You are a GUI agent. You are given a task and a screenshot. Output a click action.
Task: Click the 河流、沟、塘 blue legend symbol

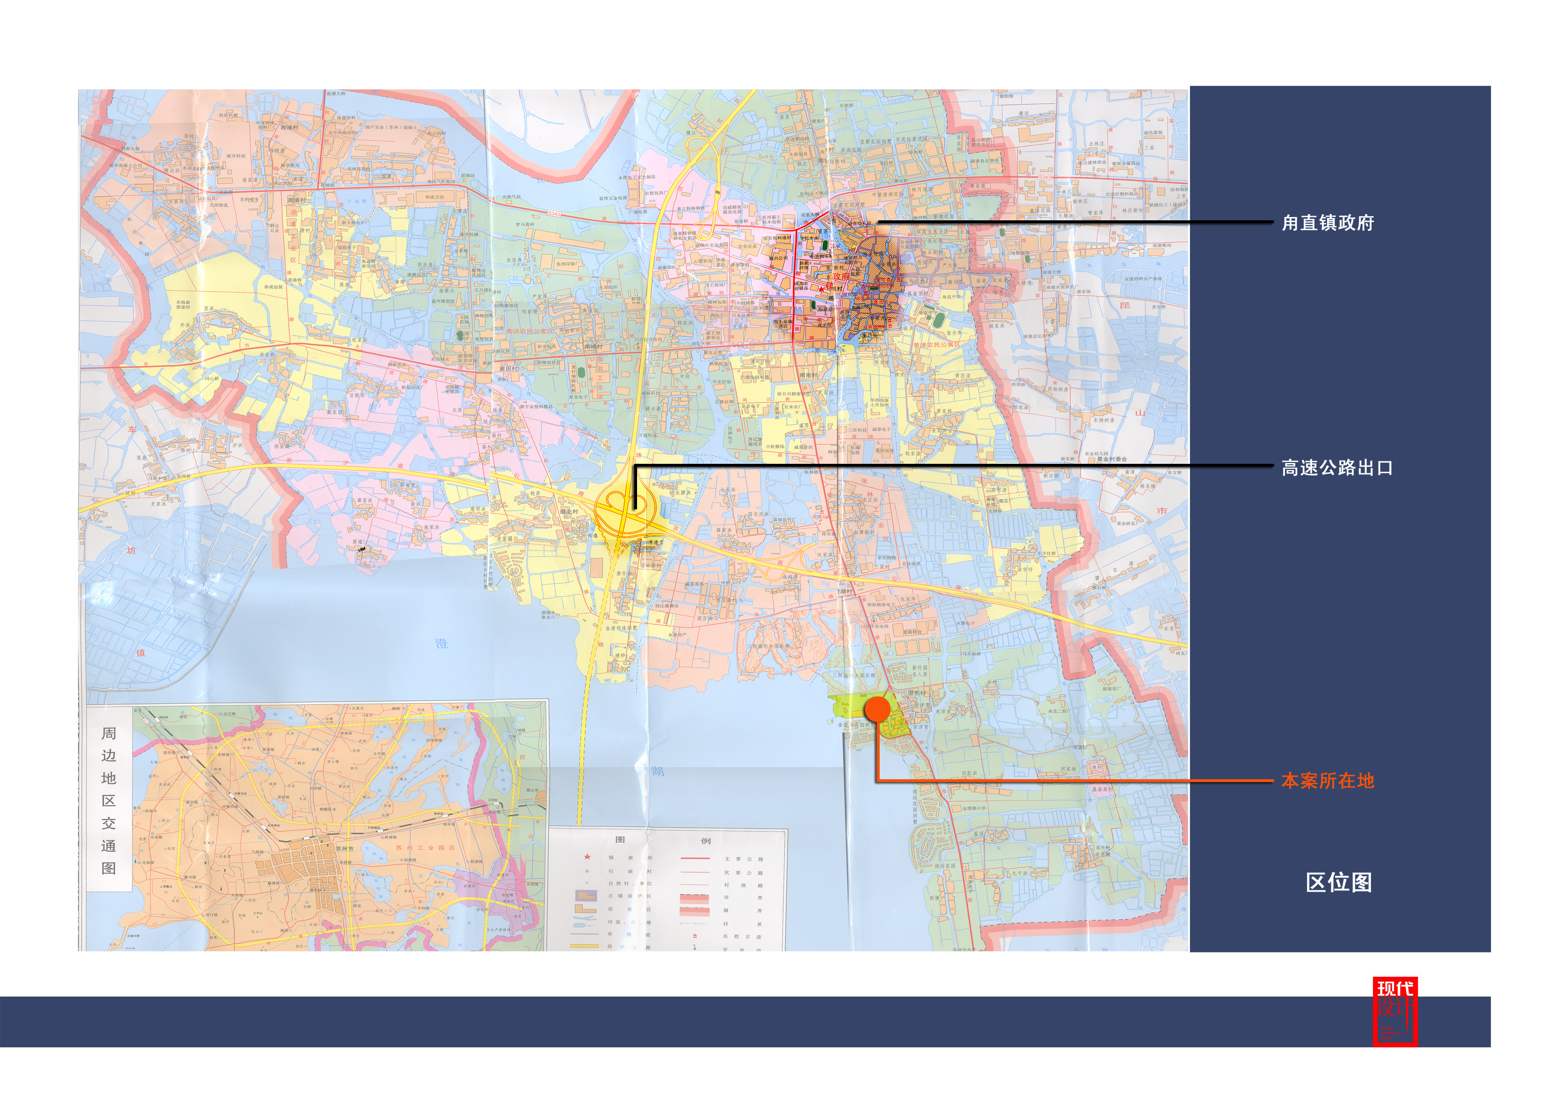[585, 918]
